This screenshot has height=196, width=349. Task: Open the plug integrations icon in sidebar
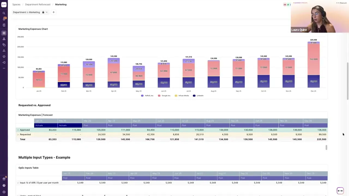pyautogui.click(x=4, y=62)
